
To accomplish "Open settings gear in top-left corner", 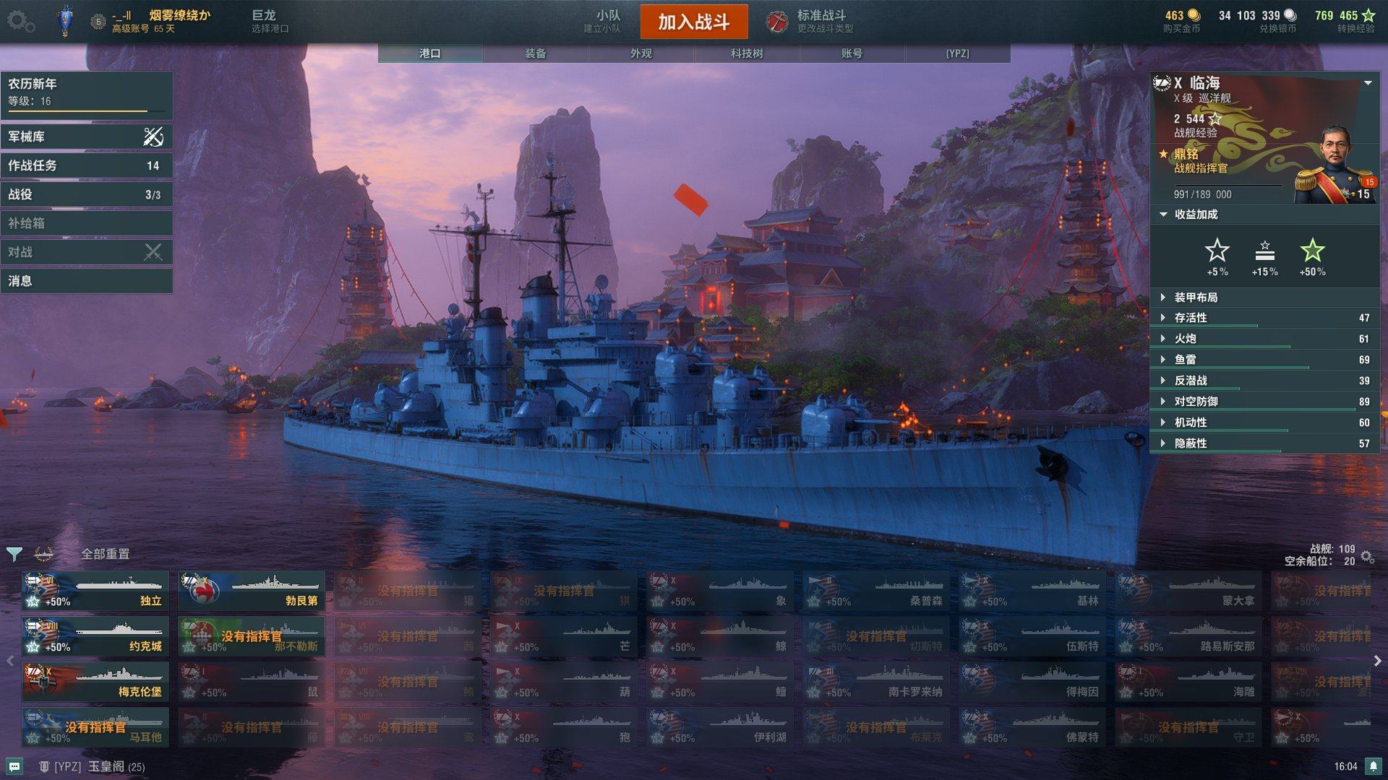I will pyautogui.click(x=20, y=22).
